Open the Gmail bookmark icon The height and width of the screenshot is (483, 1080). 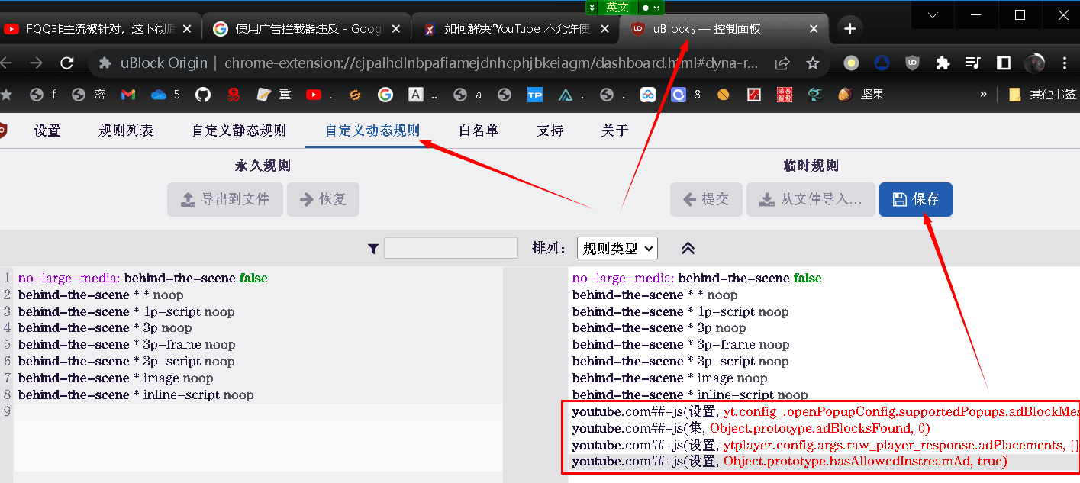pos(128,95)
